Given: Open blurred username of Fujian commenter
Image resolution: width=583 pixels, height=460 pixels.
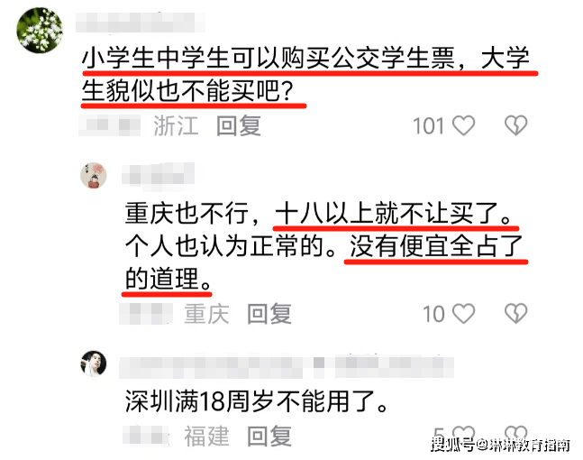Looking at the screenshot, I should (287, 367).
